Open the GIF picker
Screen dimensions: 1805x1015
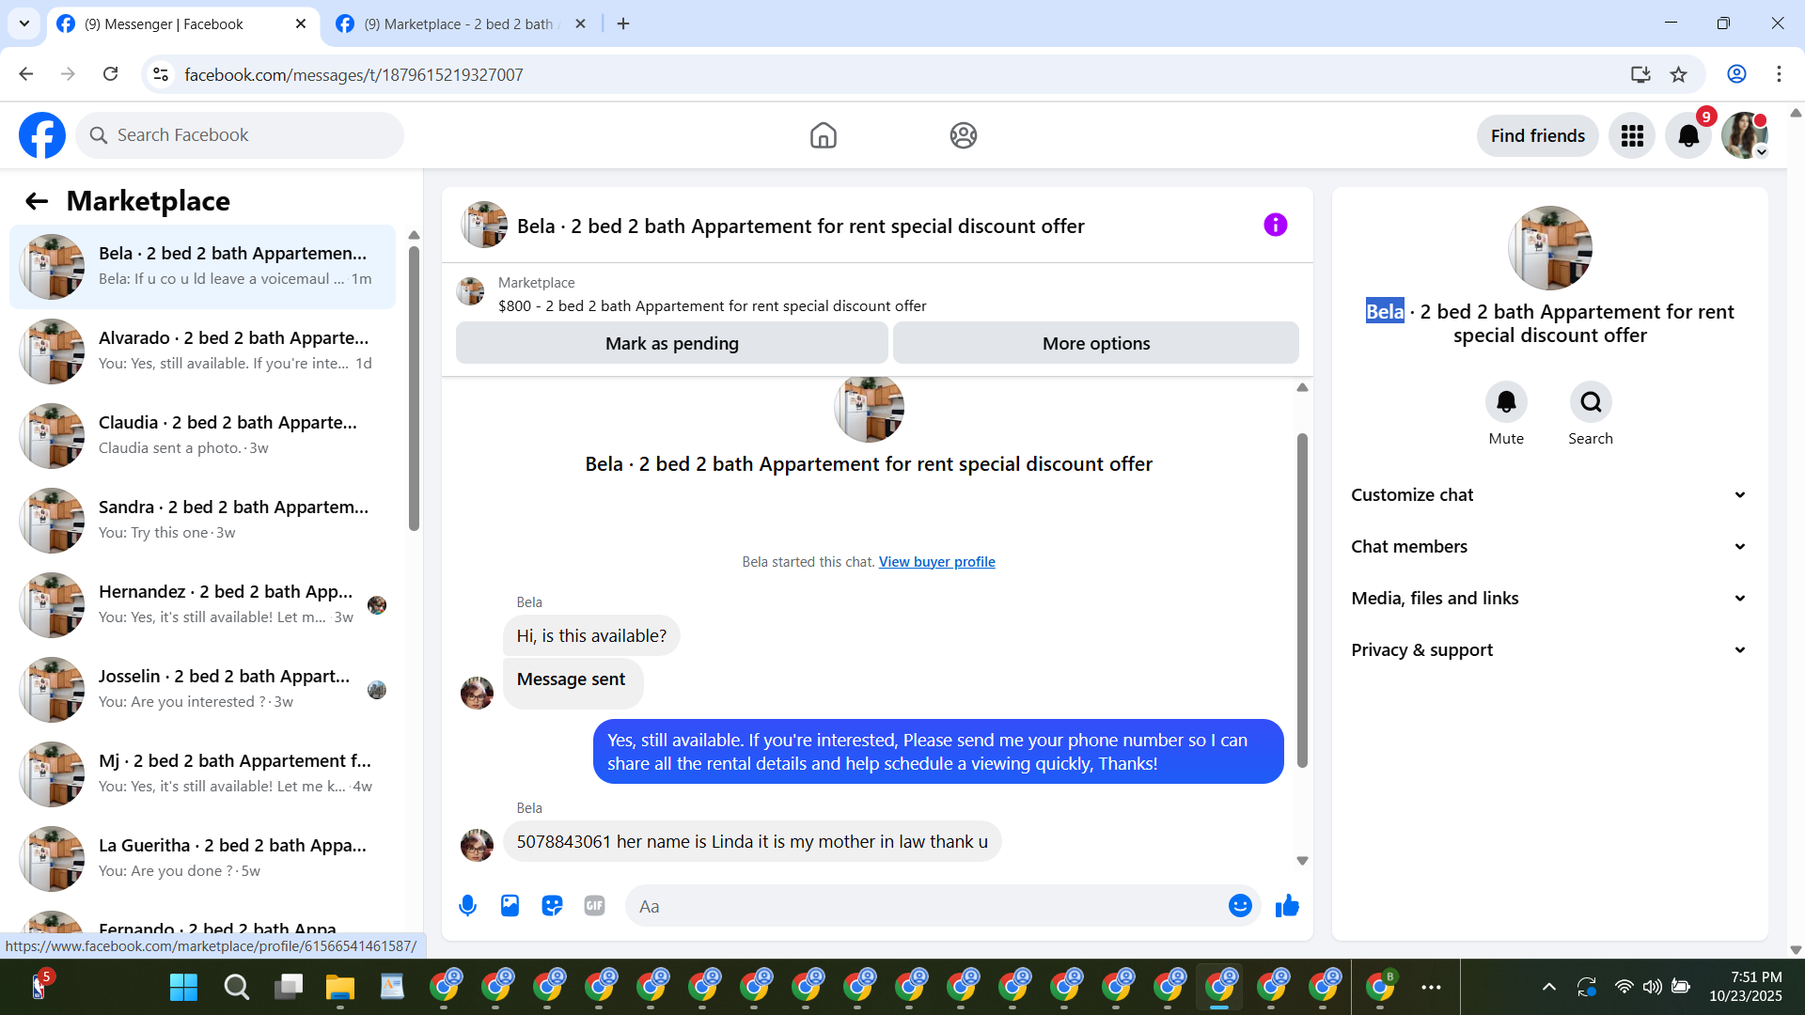point(594,906)
